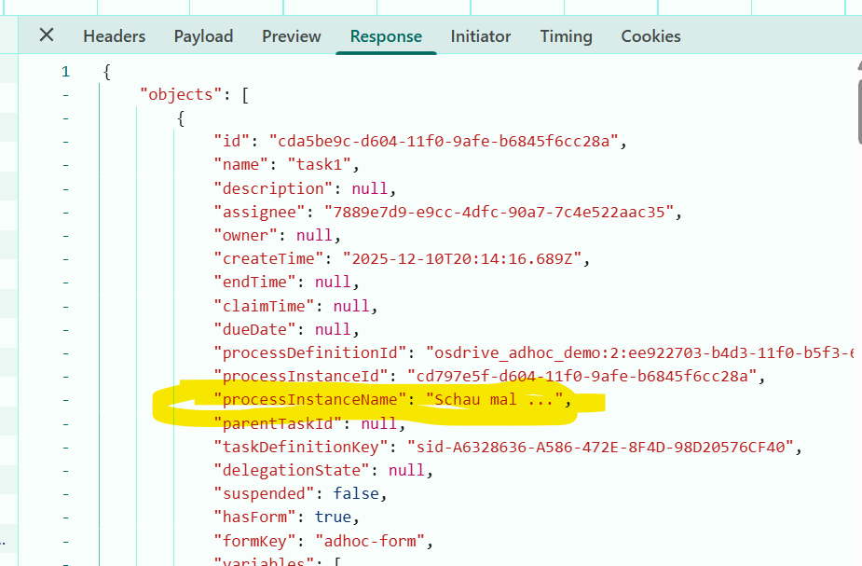Image resolution: width=862 pixels, height=566 pixels.
Task: Click the processDefinitionId value osdrive_adhoc_demo
Action: (640, 352)
